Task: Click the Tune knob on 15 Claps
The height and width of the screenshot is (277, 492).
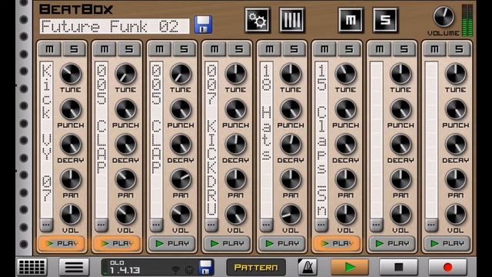Action: pos(345,74)
